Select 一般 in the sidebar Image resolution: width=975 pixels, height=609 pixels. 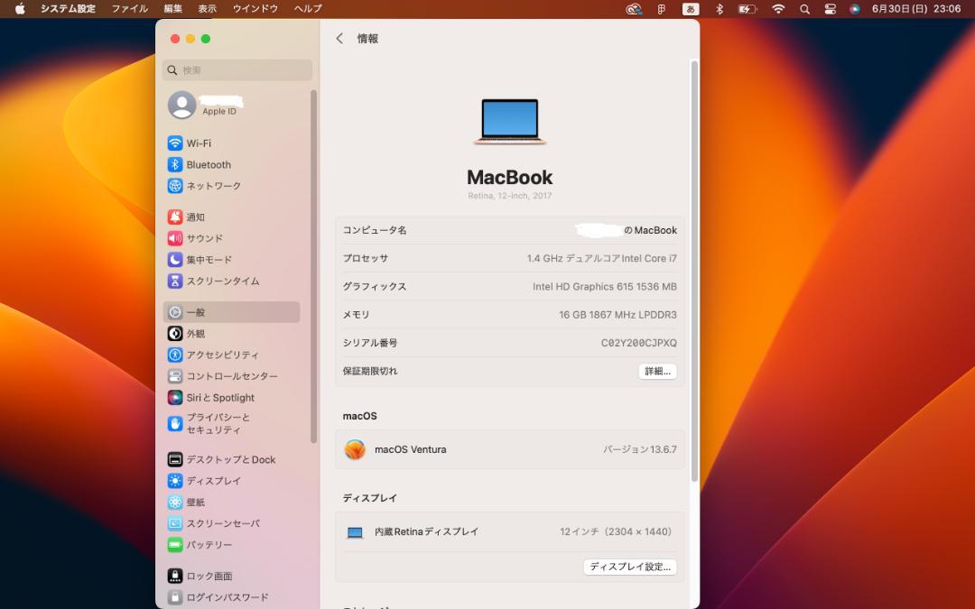tap(231, 312)
